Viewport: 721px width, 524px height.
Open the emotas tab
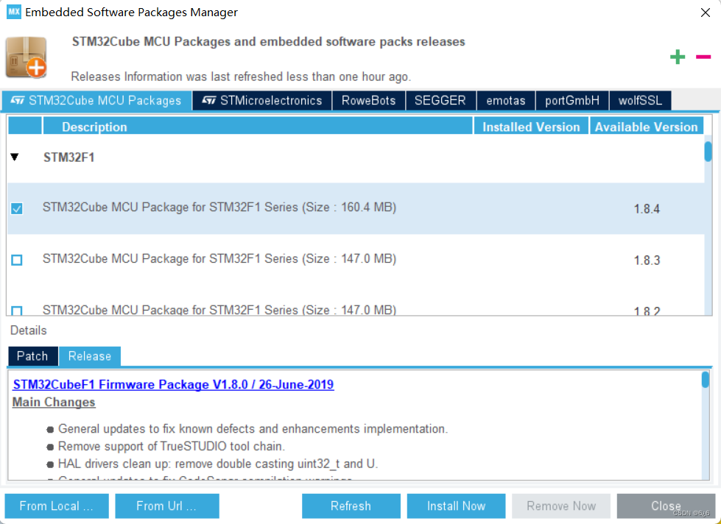[506, 101]
